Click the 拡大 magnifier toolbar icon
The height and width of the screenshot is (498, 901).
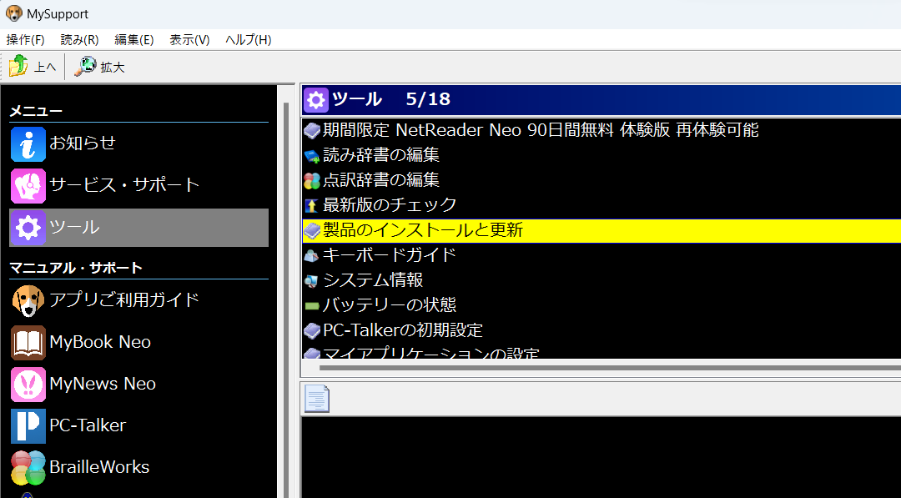coord(86,66)
